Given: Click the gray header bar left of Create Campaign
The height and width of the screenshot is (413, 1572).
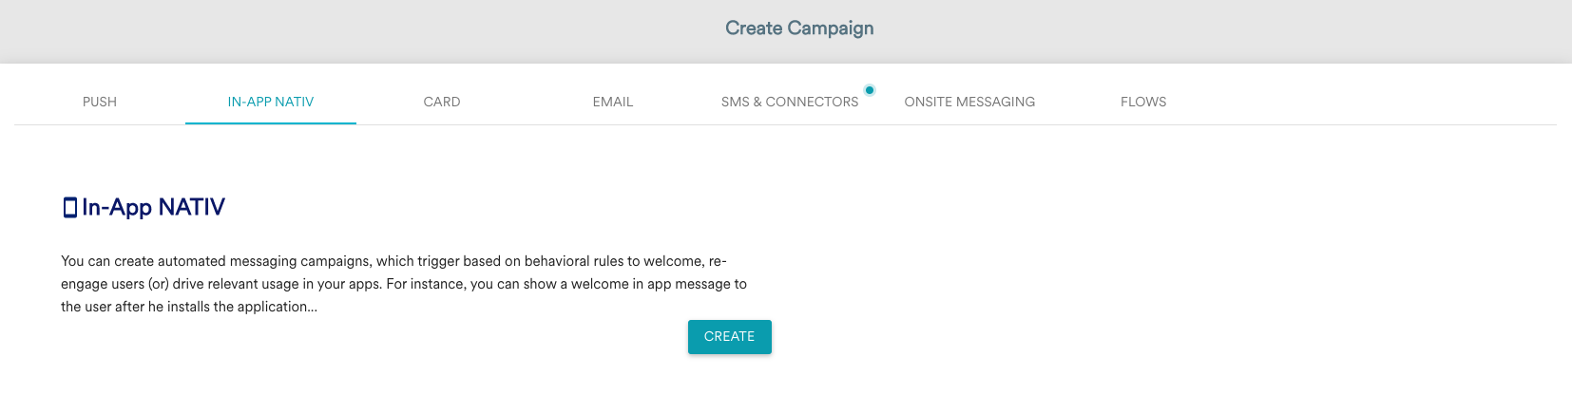Looking at the screenshot, I should 361,31.
